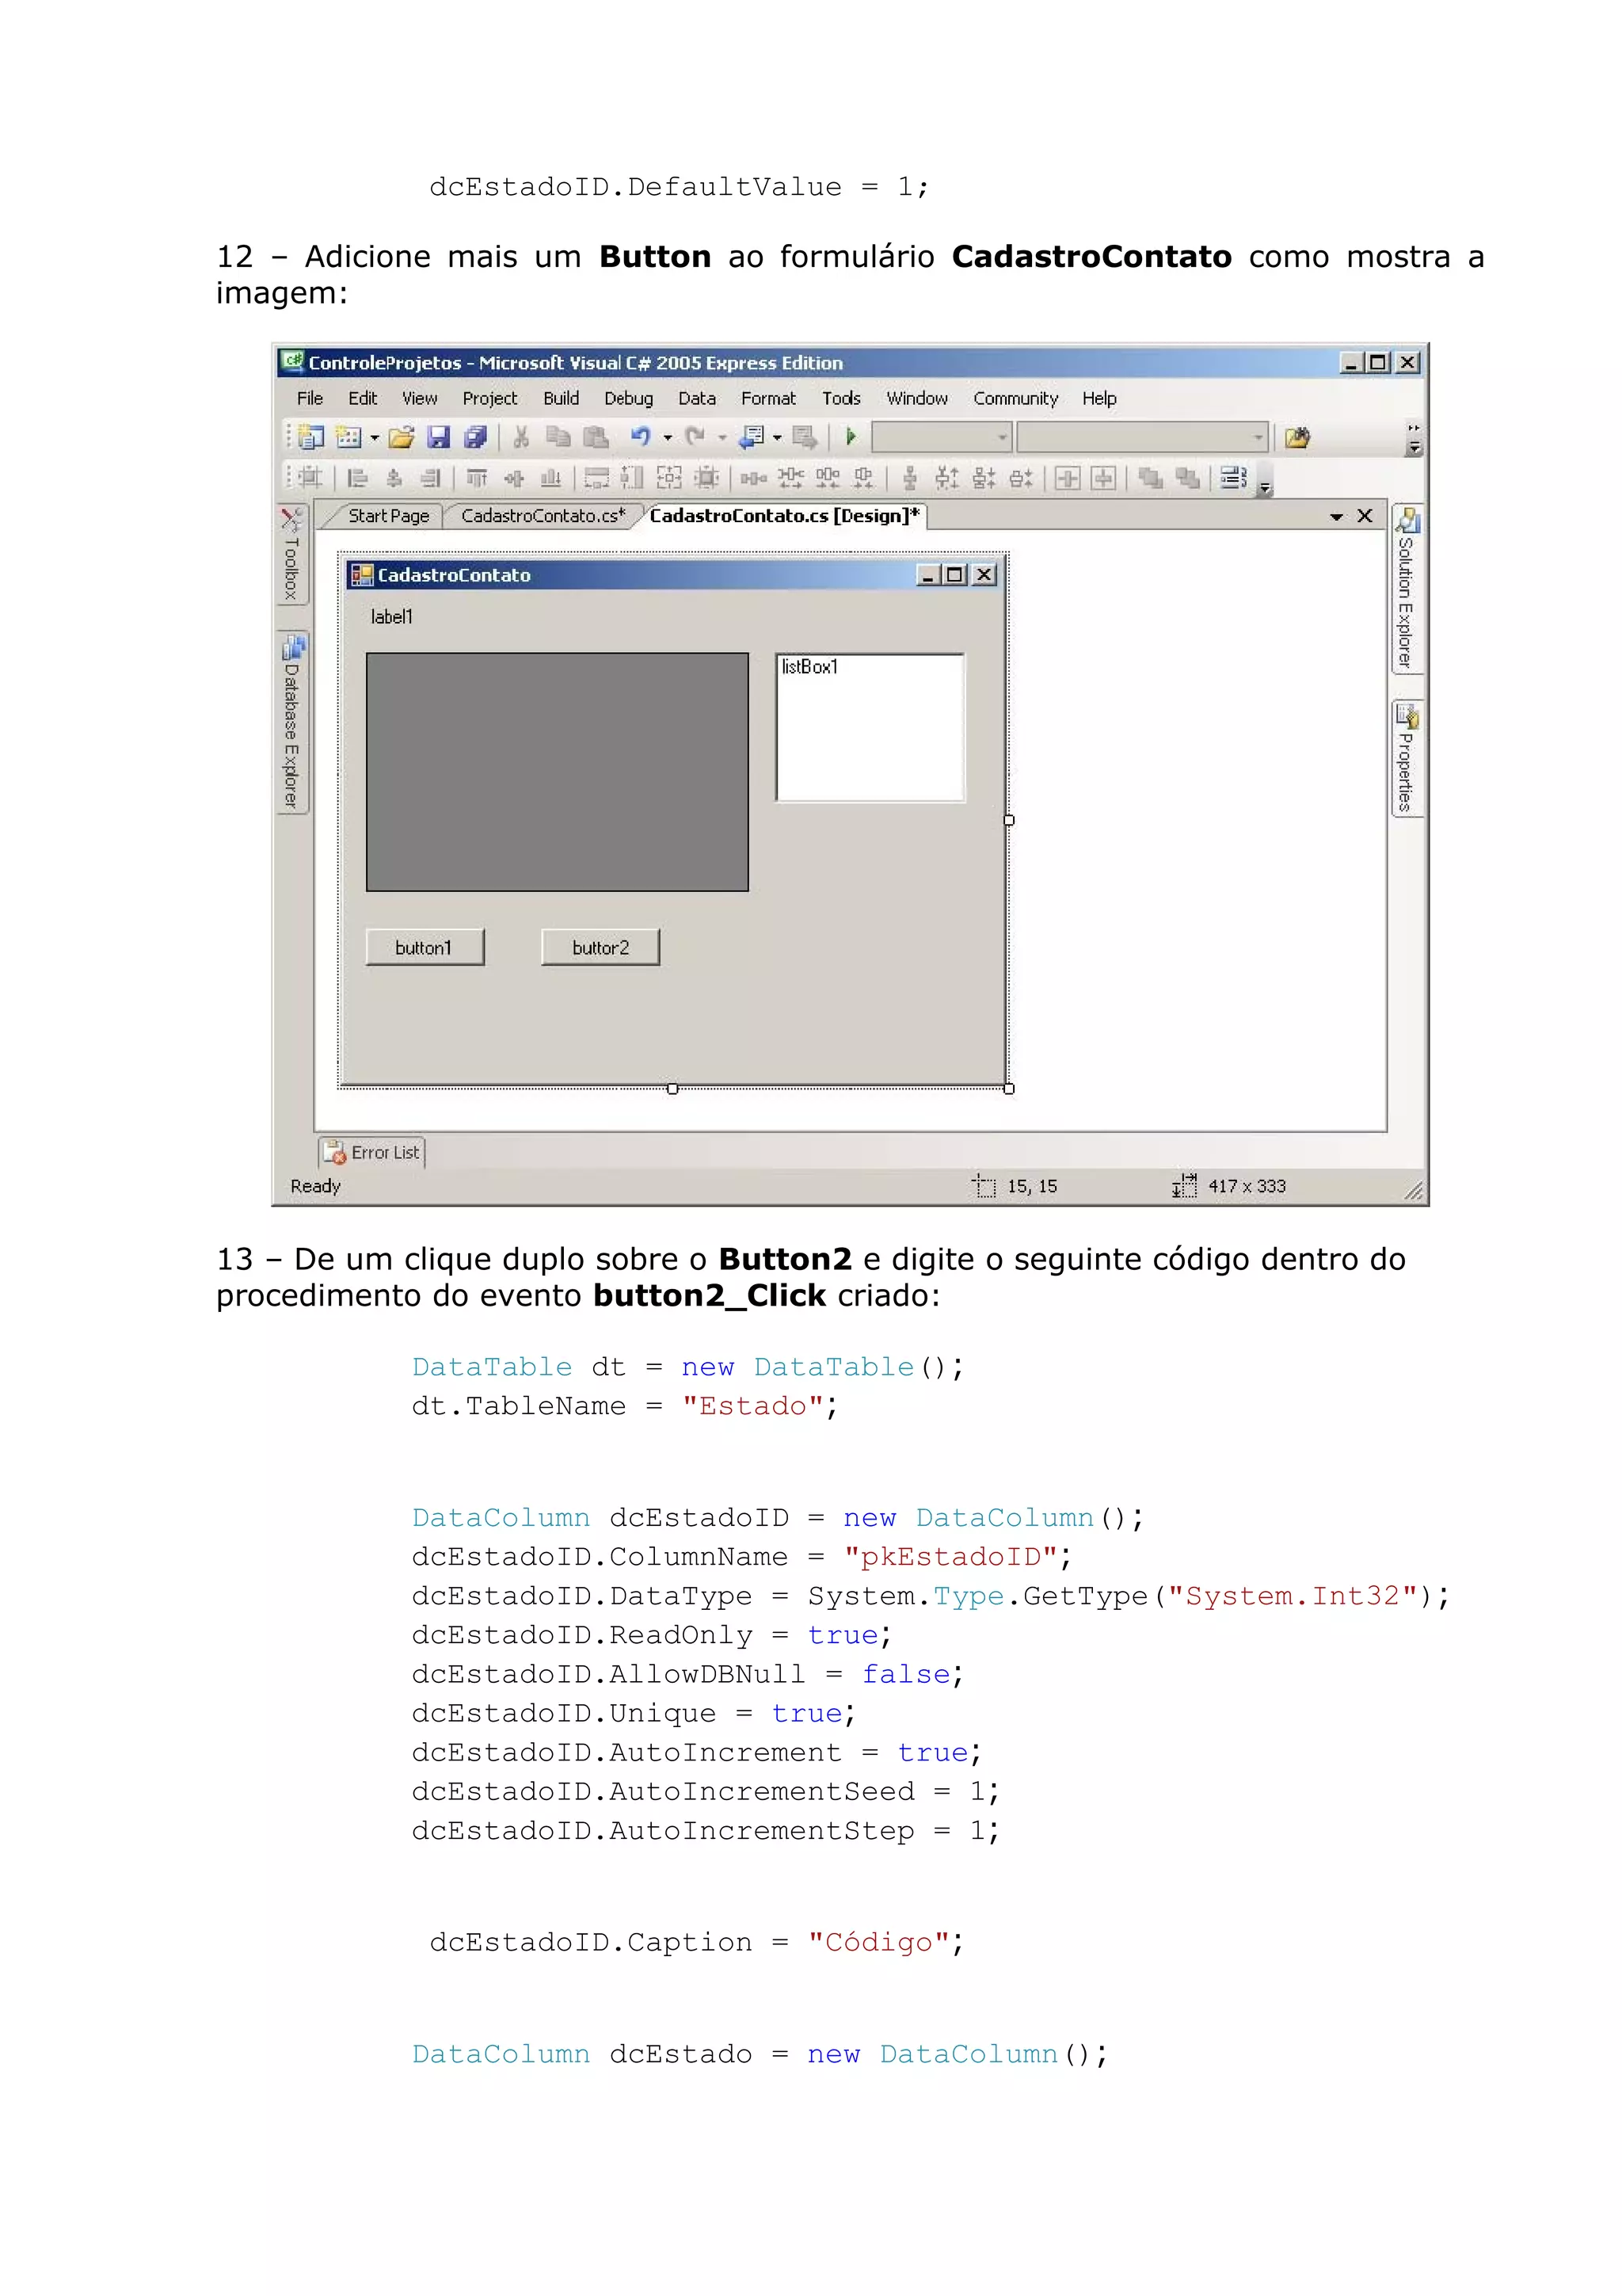This screenshot has height=2296, width=1622.
Task: Click the Save All icon
Action: 476,437
